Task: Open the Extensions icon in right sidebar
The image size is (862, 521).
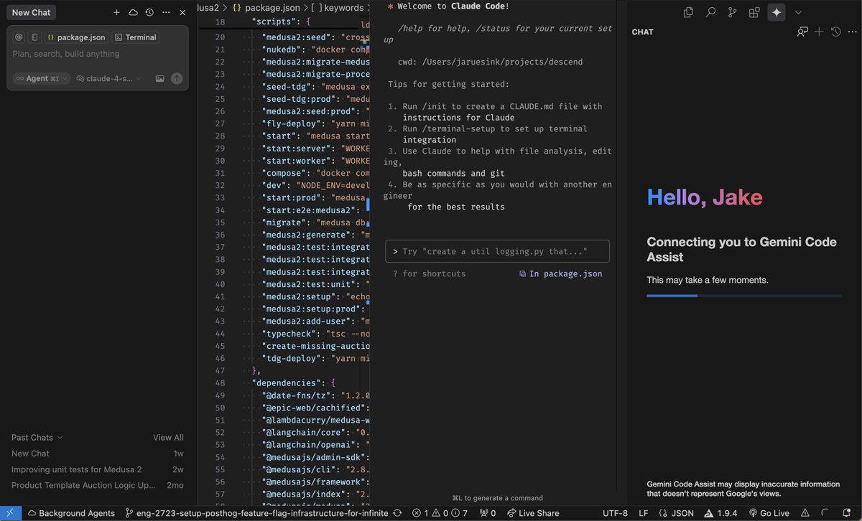Action: pyautogui.click(x=754, y=12)
